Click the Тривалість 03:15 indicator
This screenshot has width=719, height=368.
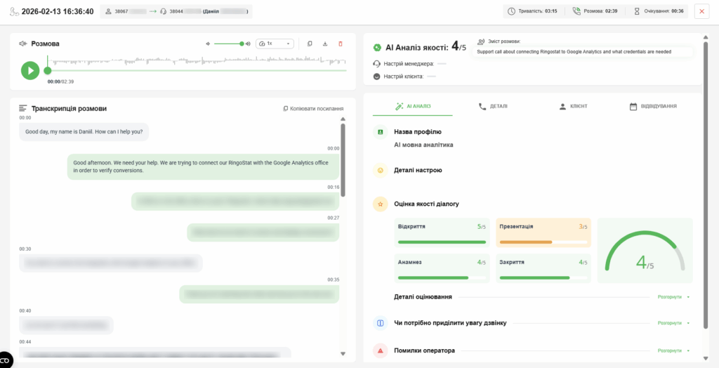(x=533, y=11)
